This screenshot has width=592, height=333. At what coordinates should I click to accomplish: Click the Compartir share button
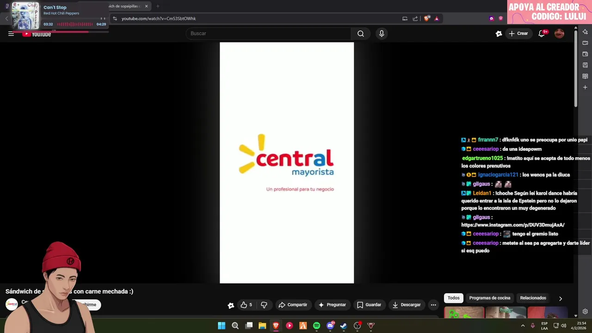coord(293,305)
